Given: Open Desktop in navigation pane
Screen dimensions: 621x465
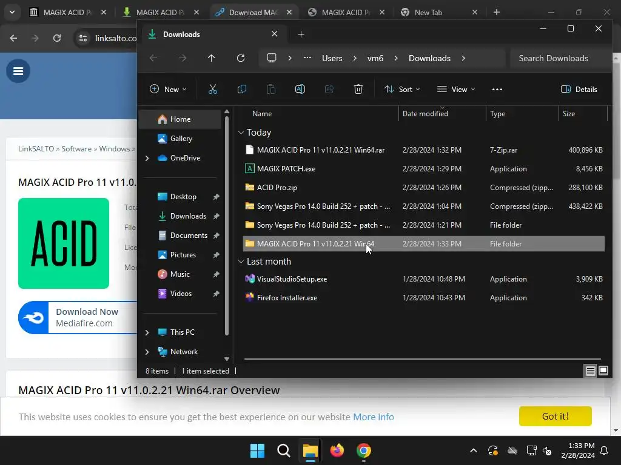Looking at the screenshot, I should point(183,197).
